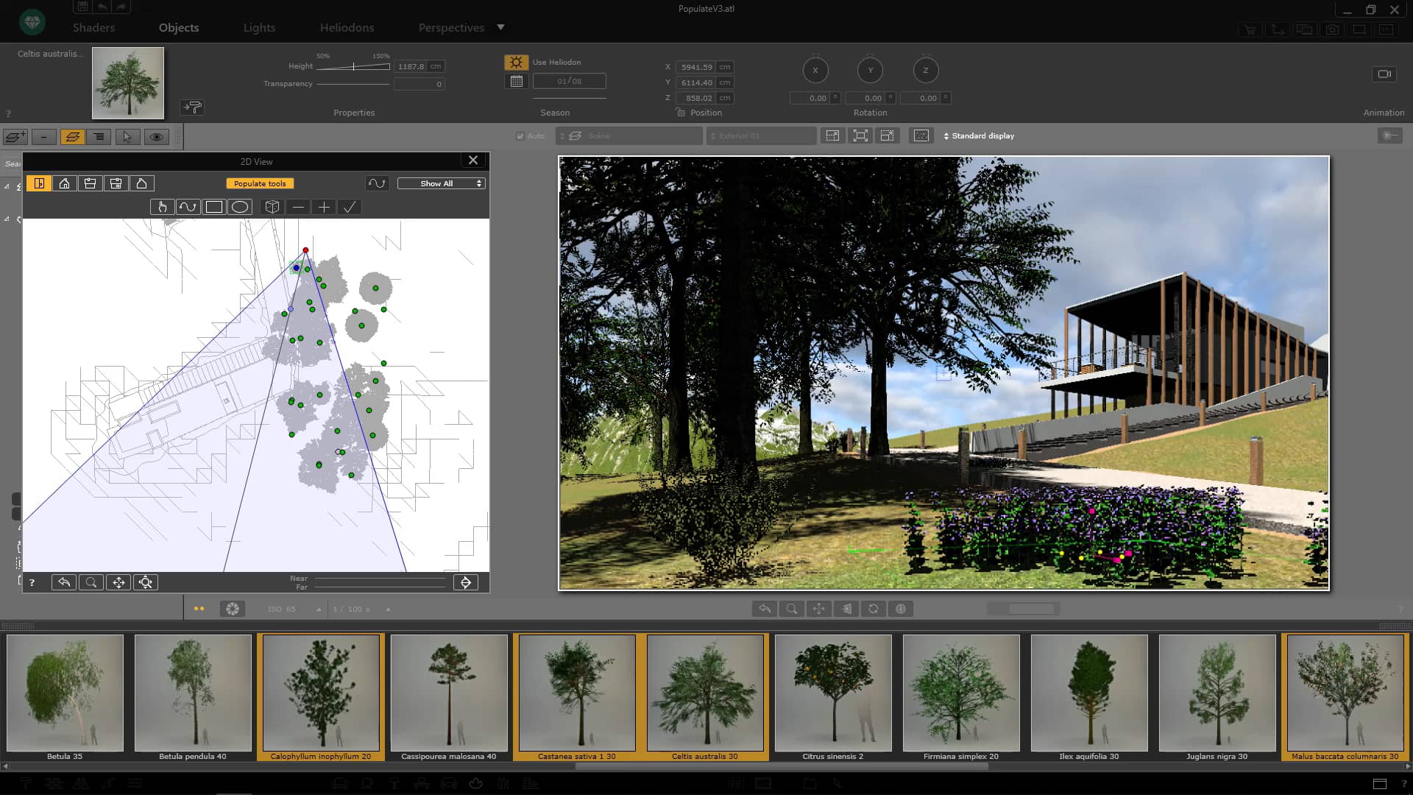Screen dimensions: 1413x795
Task: Click the Populate tools button in 2D View
Action: [x=259, y=183]
